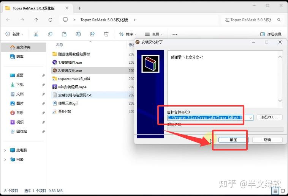288x196 pixels.
Task: Select the 2.安装汉化.exe file
Action: [70, 71]
